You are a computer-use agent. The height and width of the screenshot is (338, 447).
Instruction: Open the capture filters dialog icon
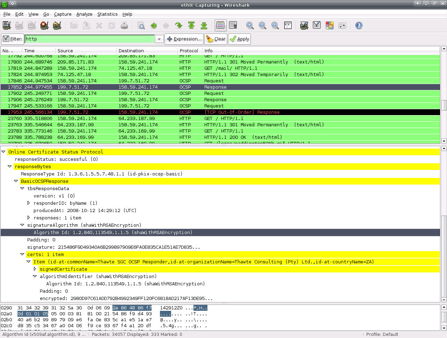(x=304, y=25)
